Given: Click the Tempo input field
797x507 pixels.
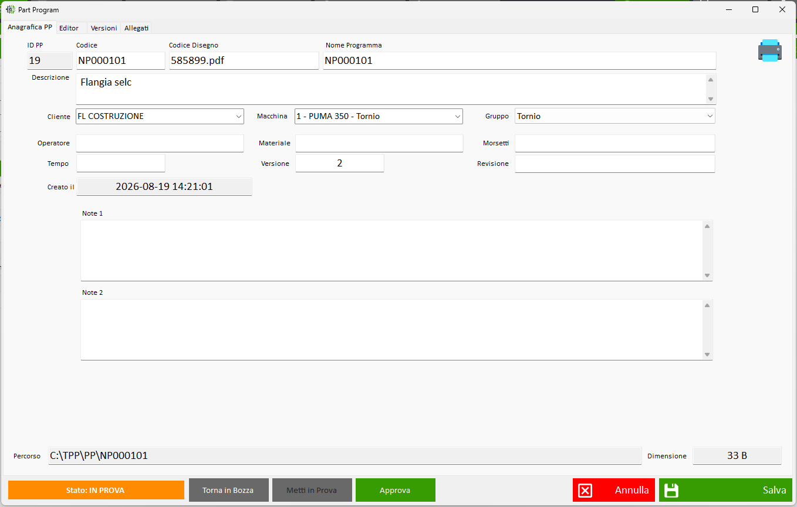Looking at the screenshot, I should tap(121, 164).
